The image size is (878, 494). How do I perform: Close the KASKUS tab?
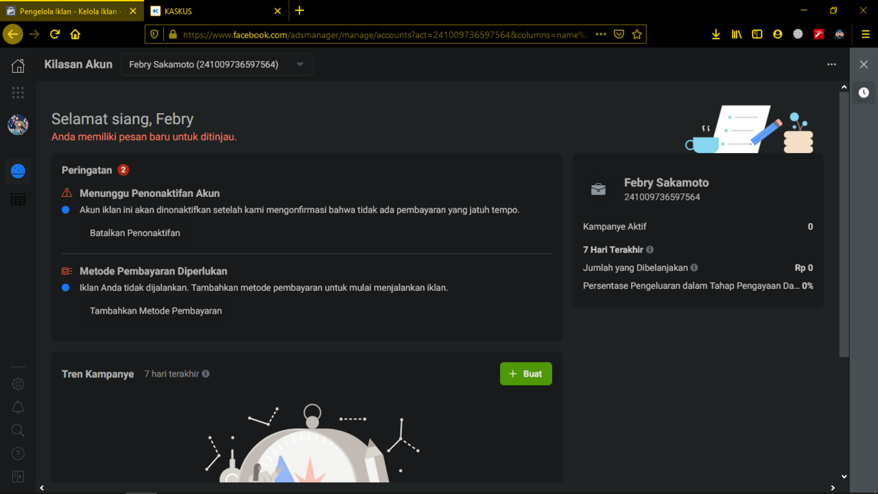[277, 11]
